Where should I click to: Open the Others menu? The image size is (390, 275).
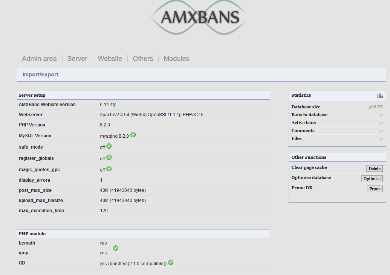143,59
